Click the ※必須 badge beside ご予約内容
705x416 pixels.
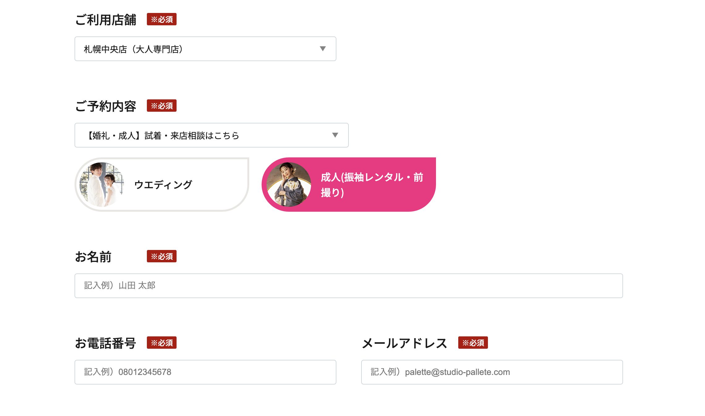pyautogui.click(x=162, y=106)
